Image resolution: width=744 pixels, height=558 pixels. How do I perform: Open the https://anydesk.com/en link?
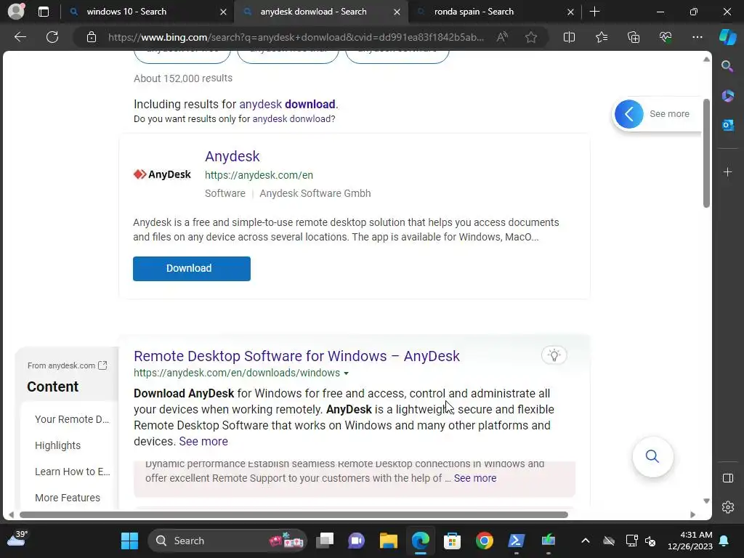(259, 175)
